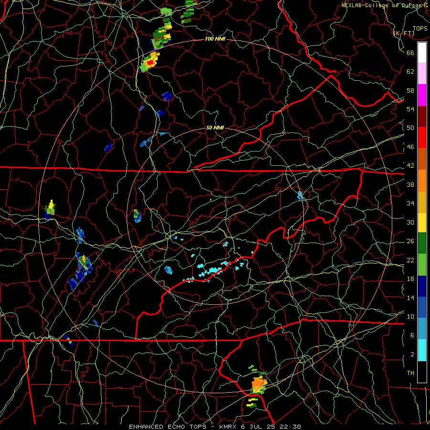Image resolution: width=430 pixels, height=430 pixels.
Task: Click the 100 NMI range ring label
Action: pyautogui.click(x=215, y=39)
